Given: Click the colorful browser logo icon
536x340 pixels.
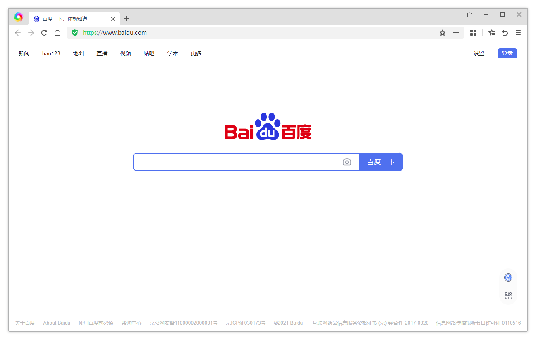Looking at the screenshot, I should click(18, 17).
